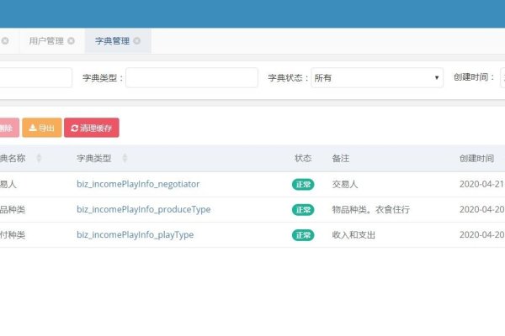Sort by 典名称 column arrows
The height and width of the screenshot is (336, 505).
coord(39,158)
